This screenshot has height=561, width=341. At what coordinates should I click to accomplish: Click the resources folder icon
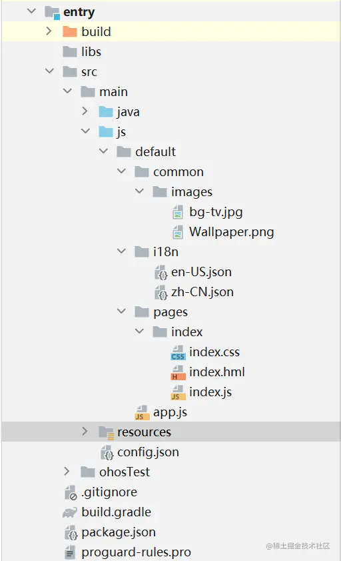(x=106, y=432)
